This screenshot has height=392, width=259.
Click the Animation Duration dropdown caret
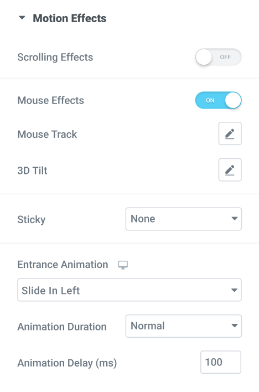tap(234, 326)
